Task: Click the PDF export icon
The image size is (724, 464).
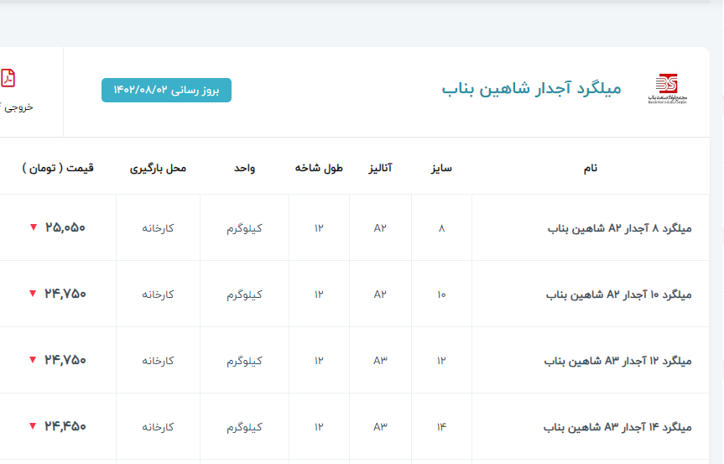Action: point(8,78)
